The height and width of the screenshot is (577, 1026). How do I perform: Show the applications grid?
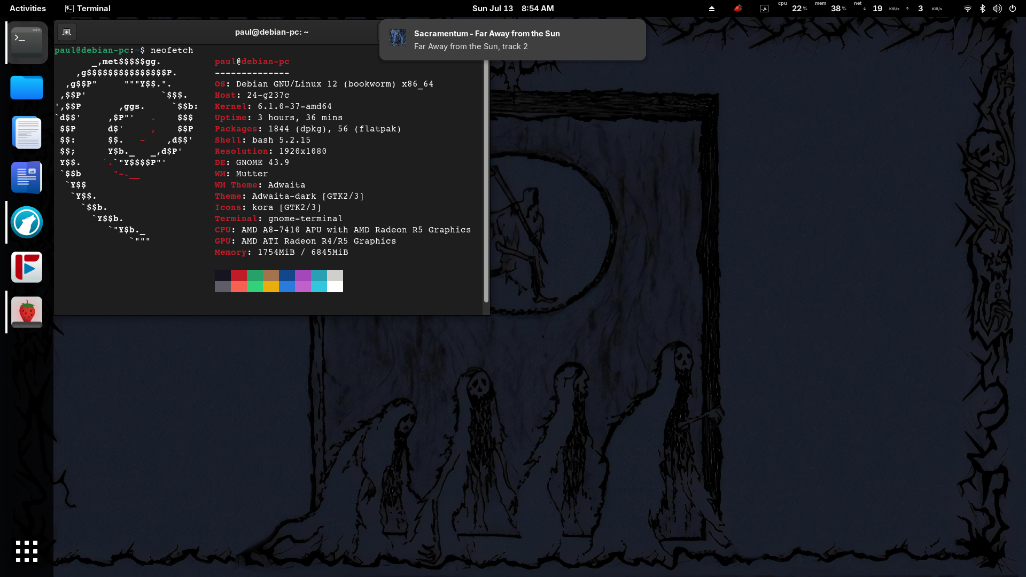point(27,551)
